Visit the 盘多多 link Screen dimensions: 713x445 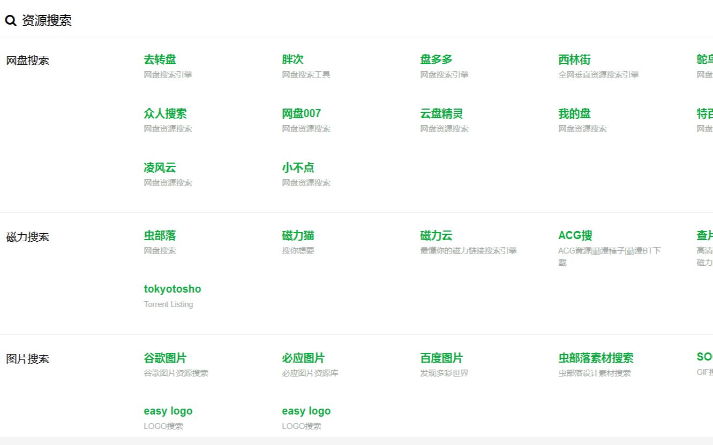click(x=436, y=59)
